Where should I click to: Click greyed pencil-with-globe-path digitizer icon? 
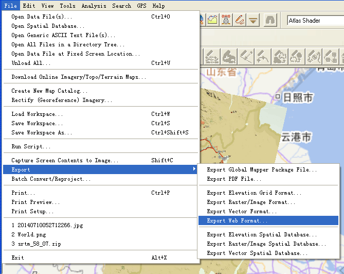pos(314,57)
